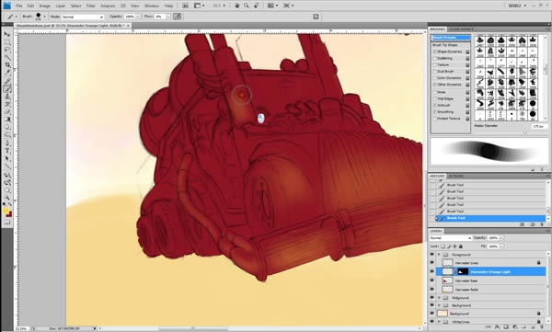Add adjustment layer from Layers panel footer

coord(515,327)
